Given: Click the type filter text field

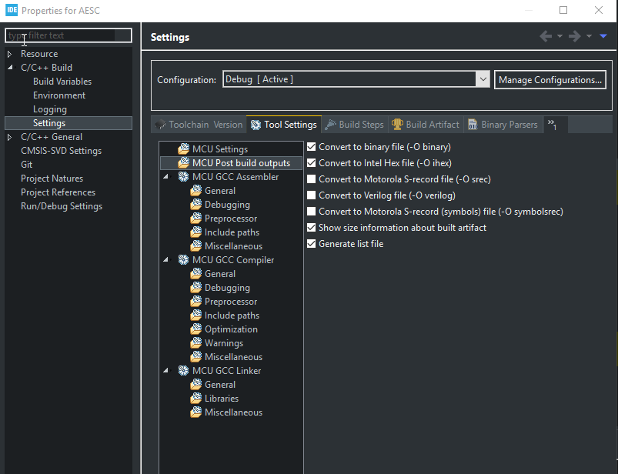Looking at the screenshot, I should pyautogui.click(x=68, y=35).
